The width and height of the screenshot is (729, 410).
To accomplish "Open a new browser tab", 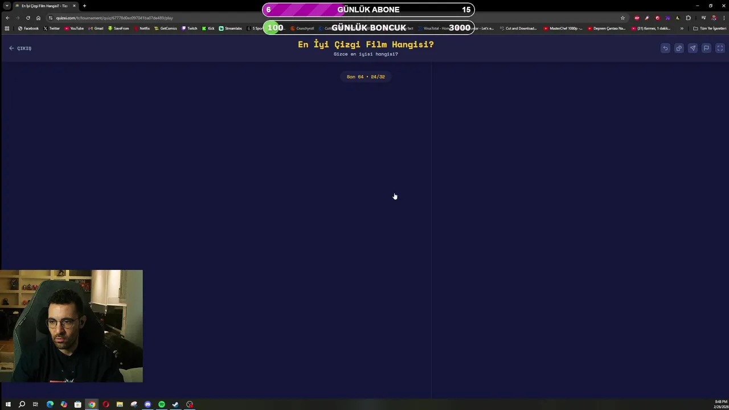I will (x=84, y=6).
